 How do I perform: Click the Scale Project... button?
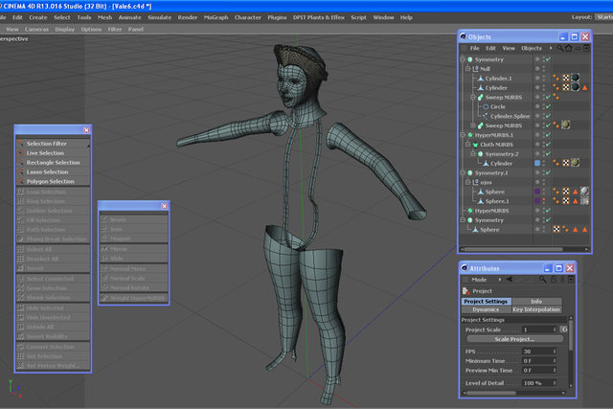point(514,339)
